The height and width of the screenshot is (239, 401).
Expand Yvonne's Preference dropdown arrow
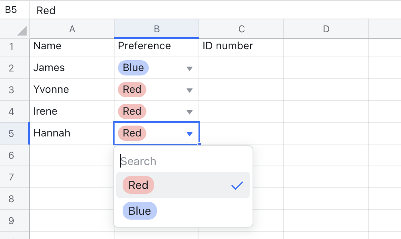[x=190, y=90]
